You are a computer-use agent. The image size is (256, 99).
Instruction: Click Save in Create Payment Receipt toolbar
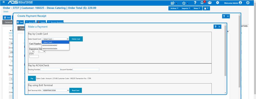(x=20, y=22)
